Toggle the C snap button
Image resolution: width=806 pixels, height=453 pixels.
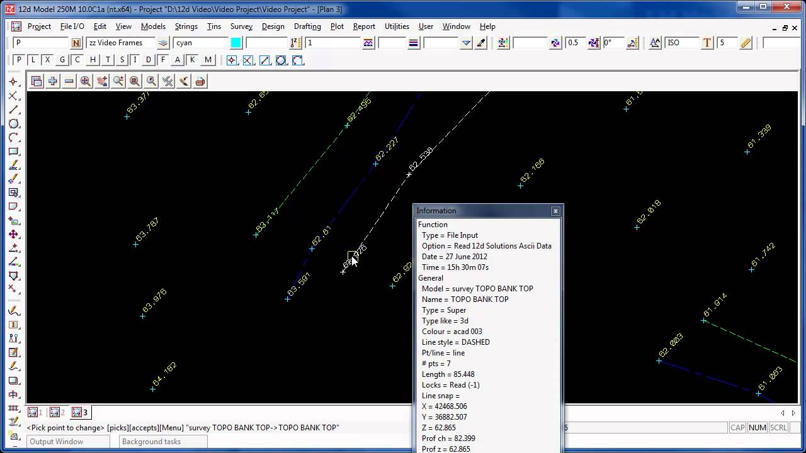point(77,60)
